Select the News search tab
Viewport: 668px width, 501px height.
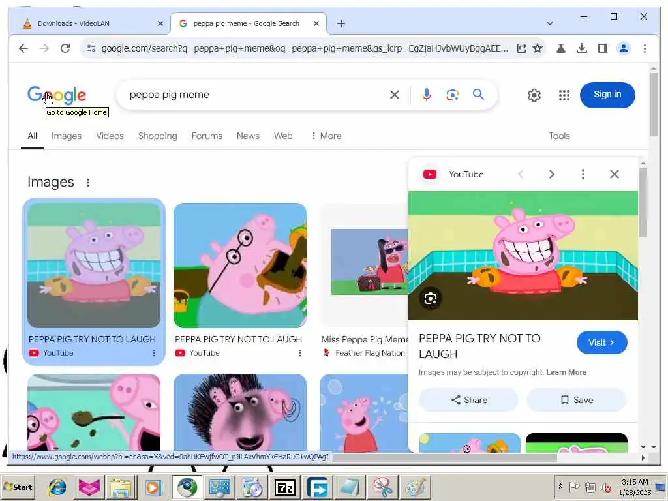pyautogui.click(x=248, y=136)
